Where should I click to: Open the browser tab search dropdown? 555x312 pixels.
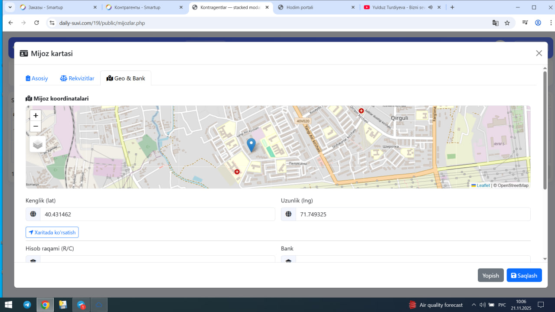(x=10, y=7)
